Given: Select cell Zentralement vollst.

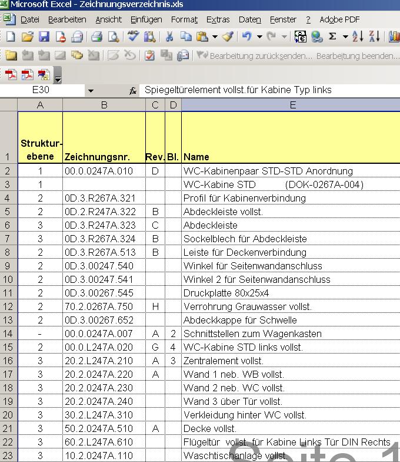Looking at the screenshot, I should tap(291, 361).
